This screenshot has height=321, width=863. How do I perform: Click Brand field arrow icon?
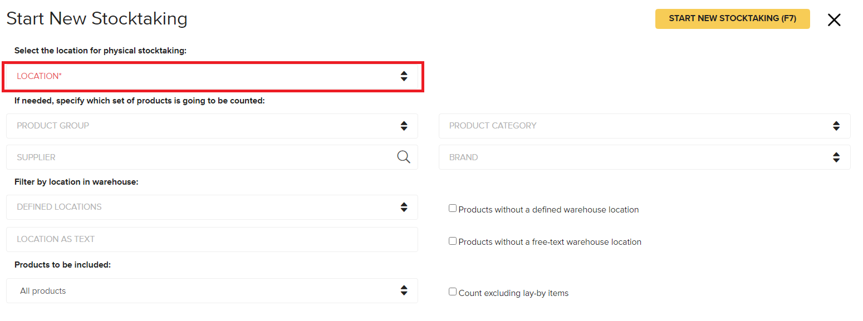[836, 157]
